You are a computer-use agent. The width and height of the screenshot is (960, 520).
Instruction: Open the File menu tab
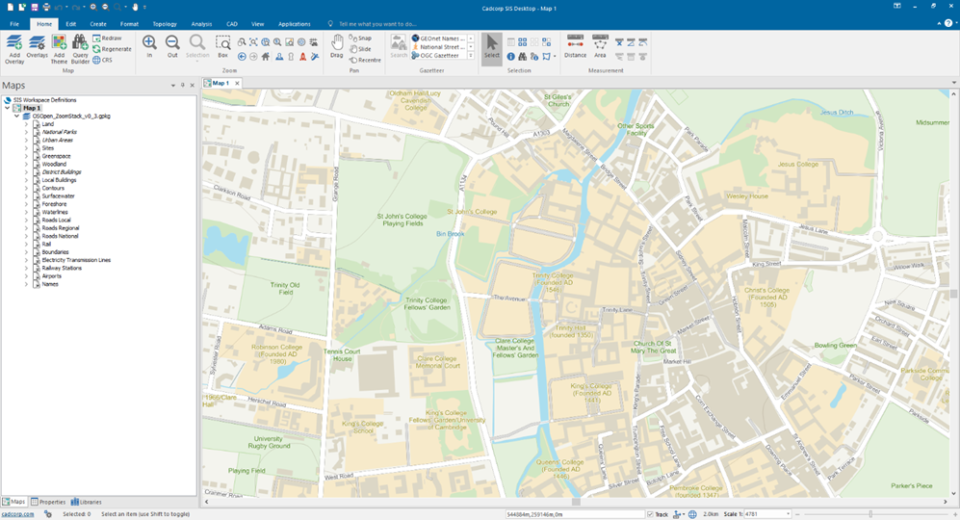(14, 24)
